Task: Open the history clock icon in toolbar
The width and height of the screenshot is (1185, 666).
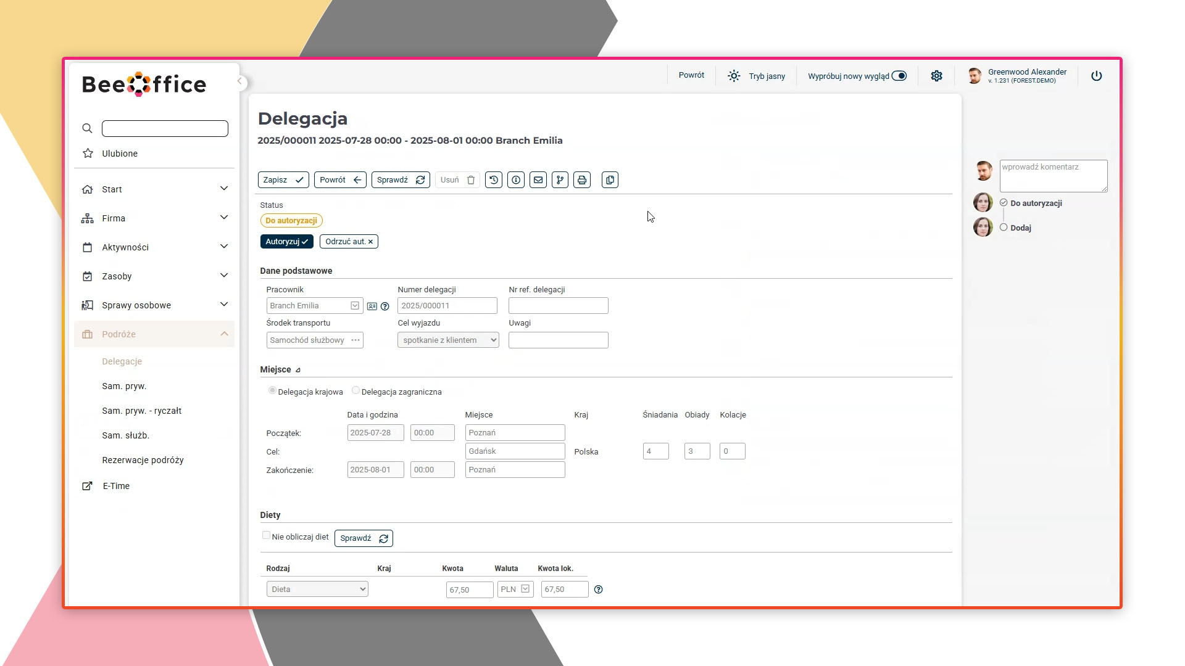Action: click(493, 180)
